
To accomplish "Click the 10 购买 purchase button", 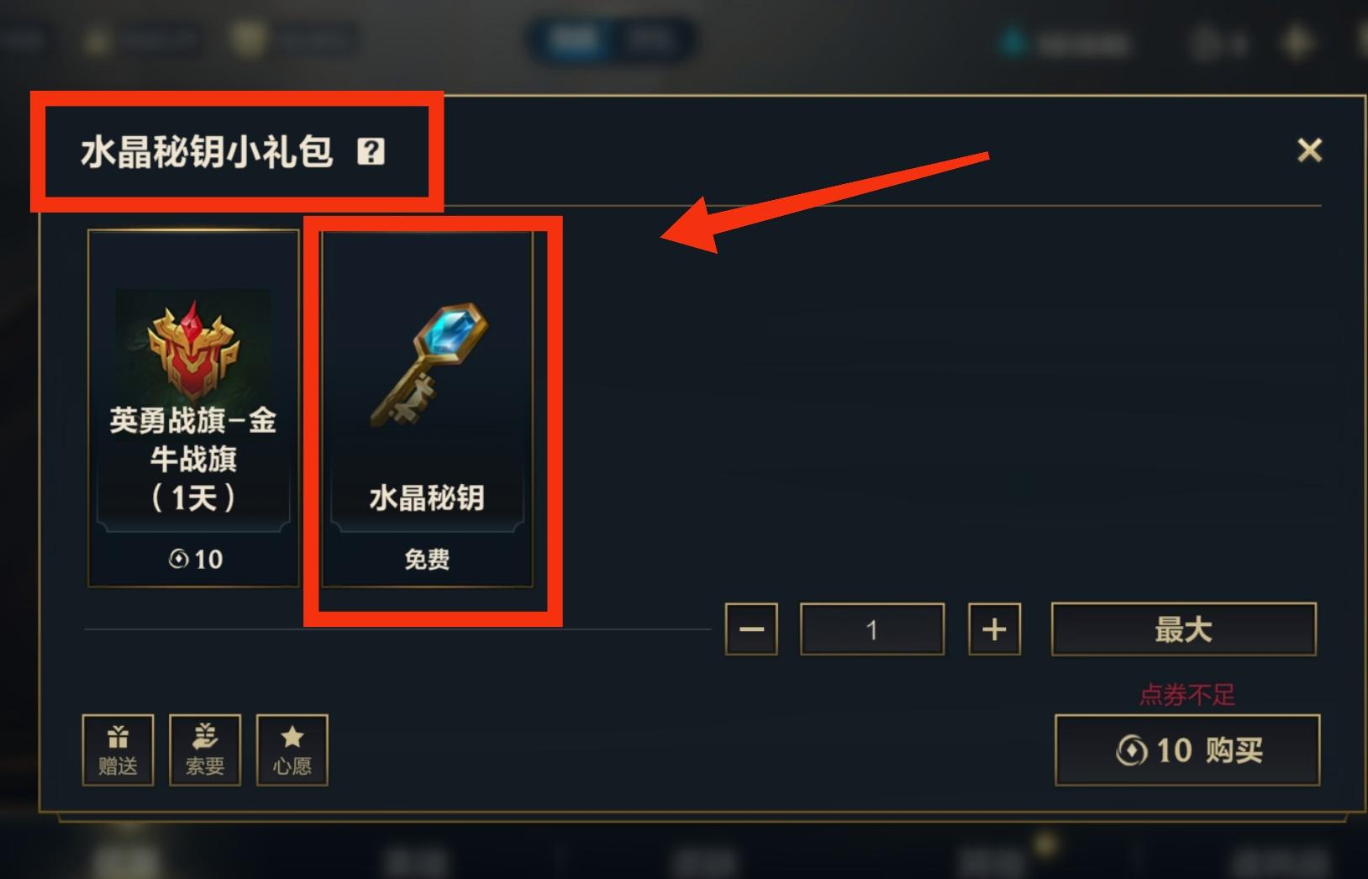I will click(1187, 750).
